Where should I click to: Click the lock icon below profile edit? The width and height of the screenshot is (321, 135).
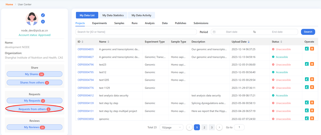pos(43,22)
